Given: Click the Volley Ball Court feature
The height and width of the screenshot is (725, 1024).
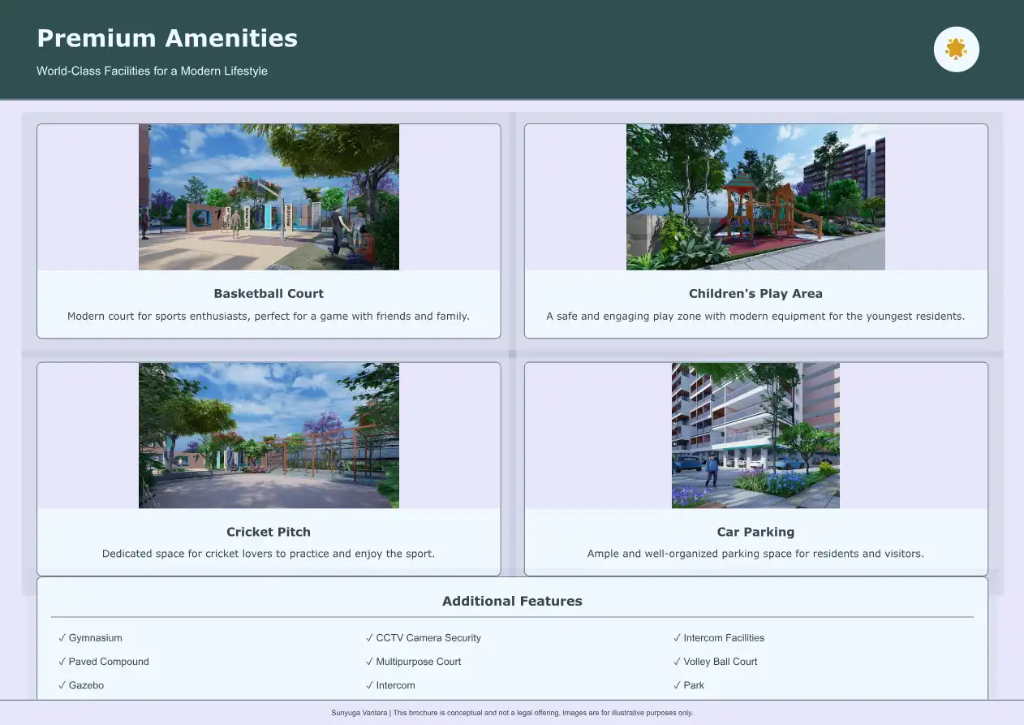Looking at the screenshot, I should coord(716,662).
